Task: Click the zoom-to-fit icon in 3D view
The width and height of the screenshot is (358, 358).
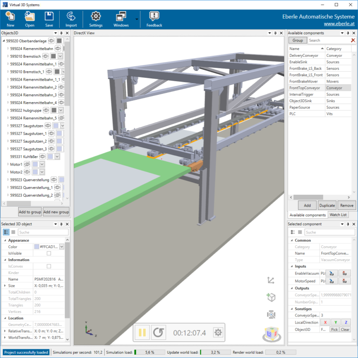Action: (x=271, y=315)
